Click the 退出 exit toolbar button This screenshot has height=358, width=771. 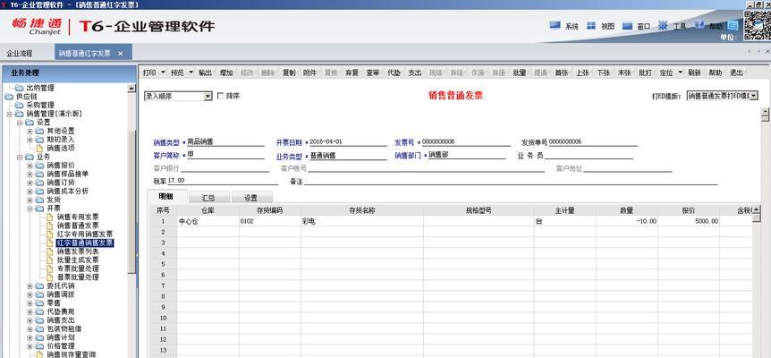736,72
